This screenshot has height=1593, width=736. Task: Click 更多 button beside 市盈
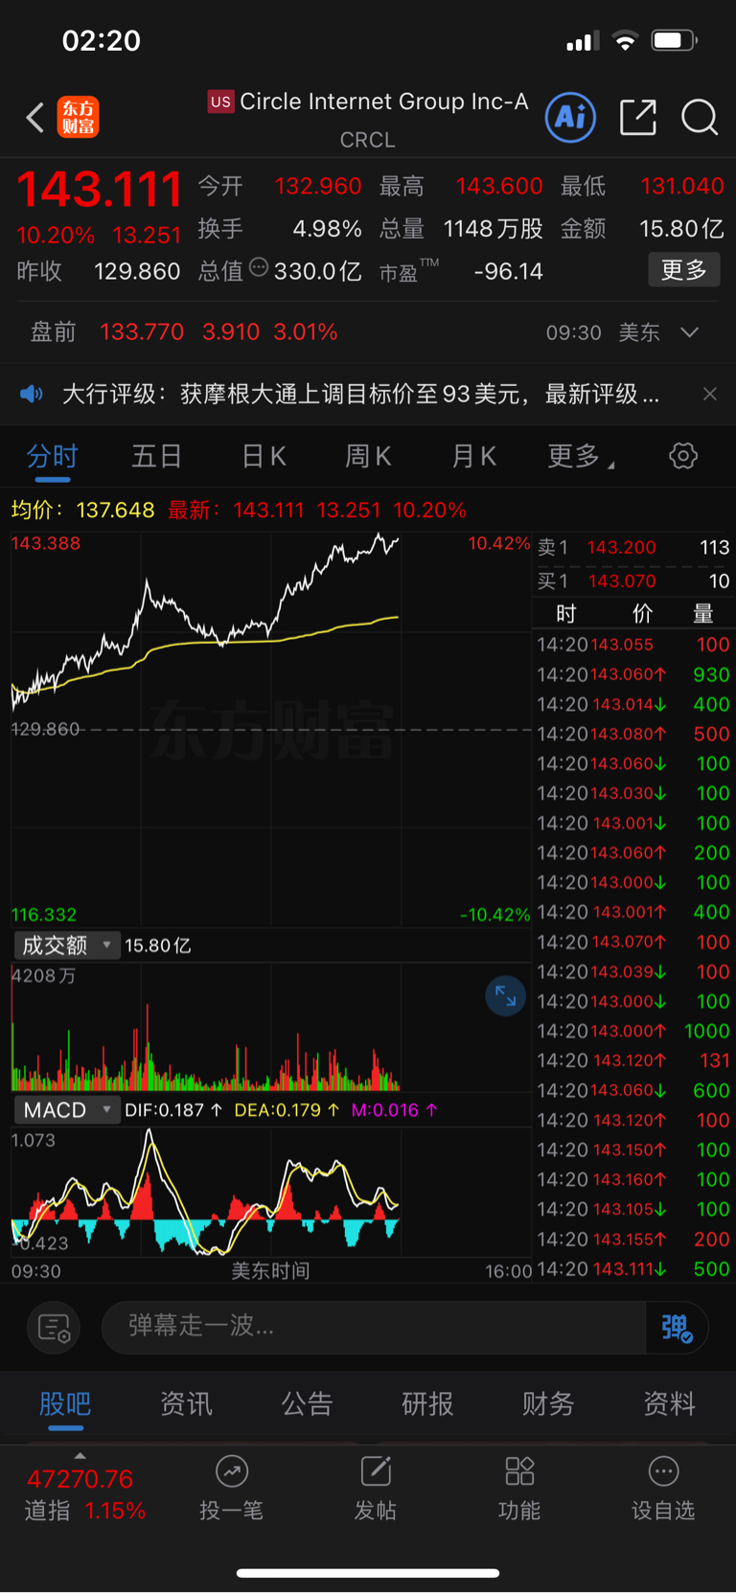(683, 270)
